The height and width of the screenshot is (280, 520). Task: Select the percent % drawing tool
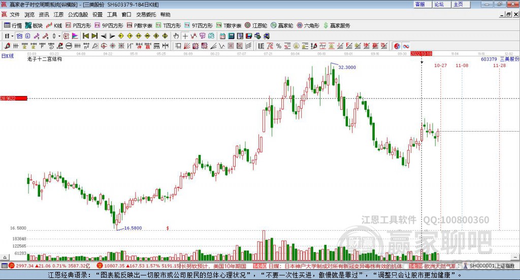click(x=279, y=46)
